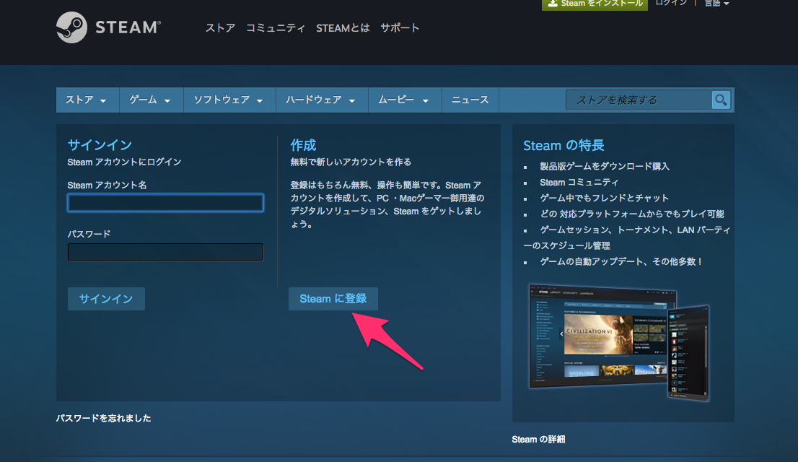The height and width of the screenshot is (462, 798).
Task: Click the 作成 heading text
Action: [303, 145]
